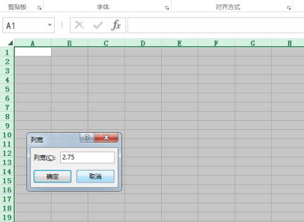Click the 确定 button in 列宽 dialog
Screen dimensions: 304x222
click(52, 177)
